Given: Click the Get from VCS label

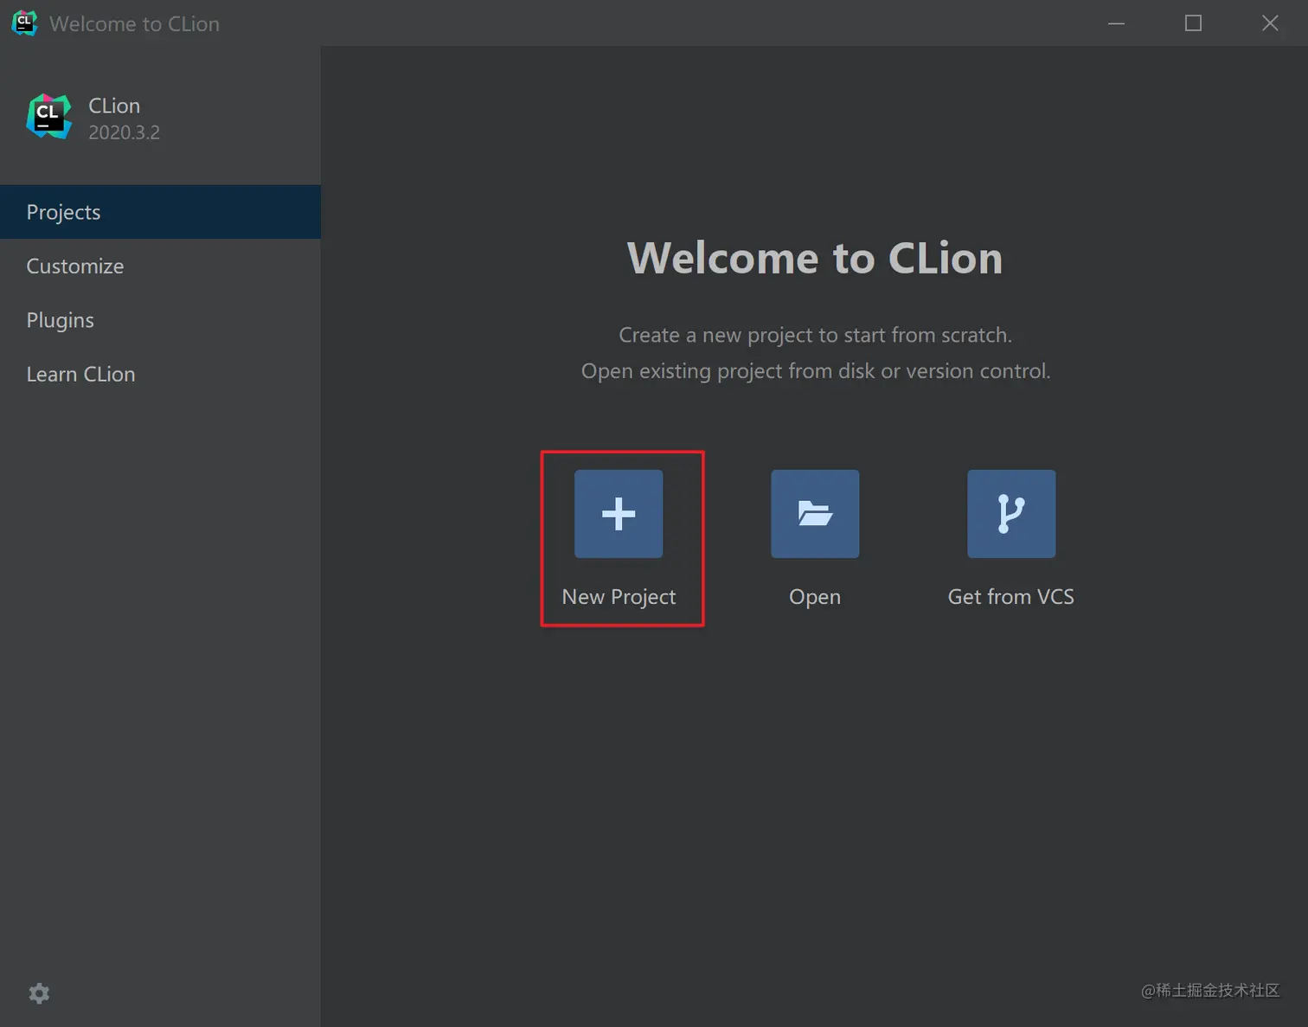Looking at the screenshot, I should point(1011,597).
